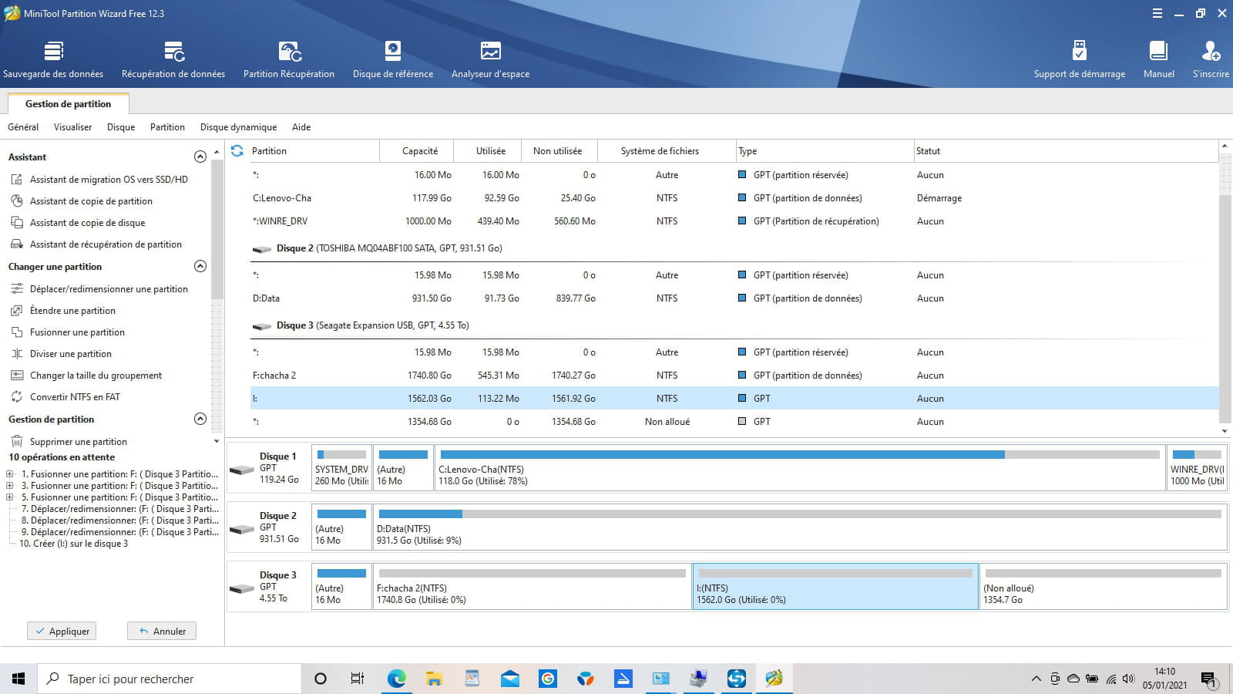Click partition list scrollbar down arrow
Image resolution: width=1233 pixels, height=694 pixels.
pos(1225,432)
